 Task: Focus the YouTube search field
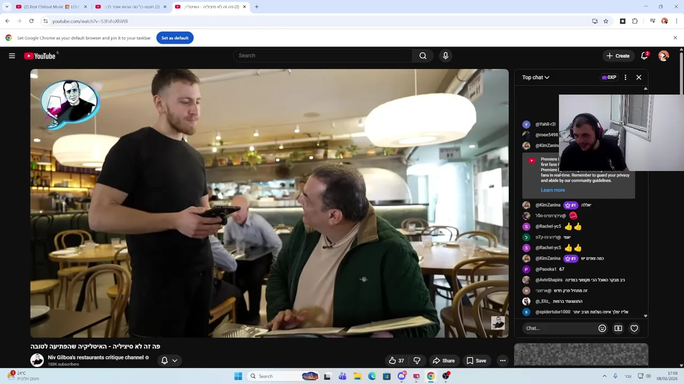pos(323,55)
